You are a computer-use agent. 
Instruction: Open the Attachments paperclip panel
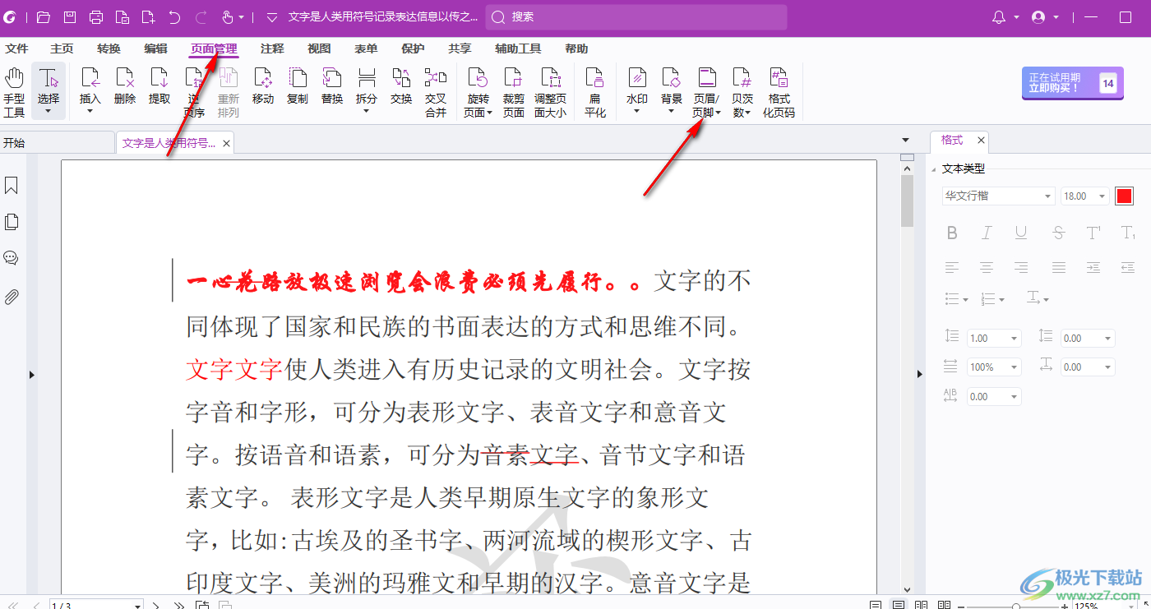pos(12,296)
